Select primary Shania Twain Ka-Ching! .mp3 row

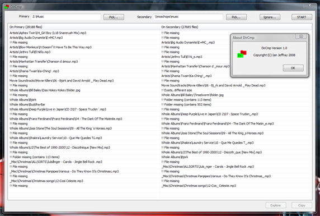(34, 71)
